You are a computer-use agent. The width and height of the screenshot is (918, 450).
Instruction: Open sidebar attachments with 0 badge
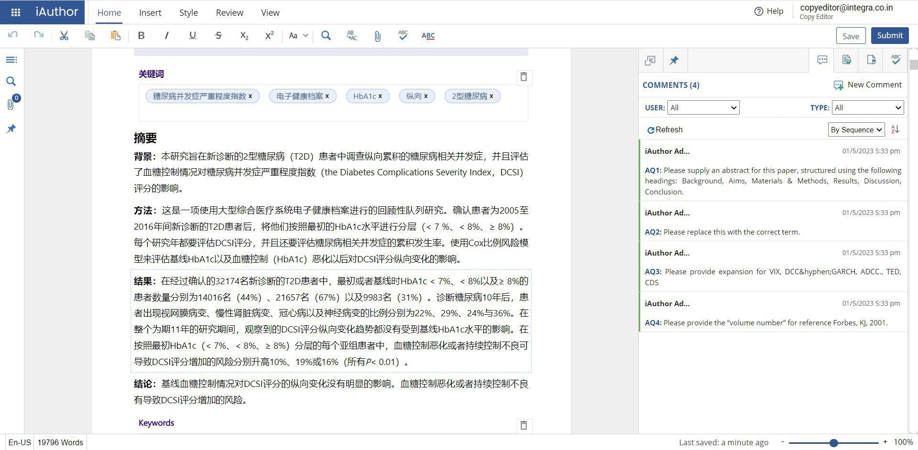click(12, 103)
